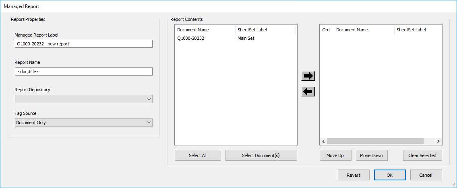Image resolution: width=457 pixels, height=188 pixels.
Task: Click in the Report Name field
Action: (84, 72)
